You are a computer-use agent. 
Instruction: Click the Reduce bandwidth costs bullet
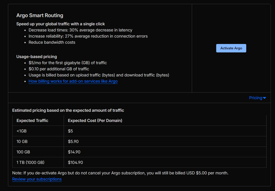[x=52, y=42]
